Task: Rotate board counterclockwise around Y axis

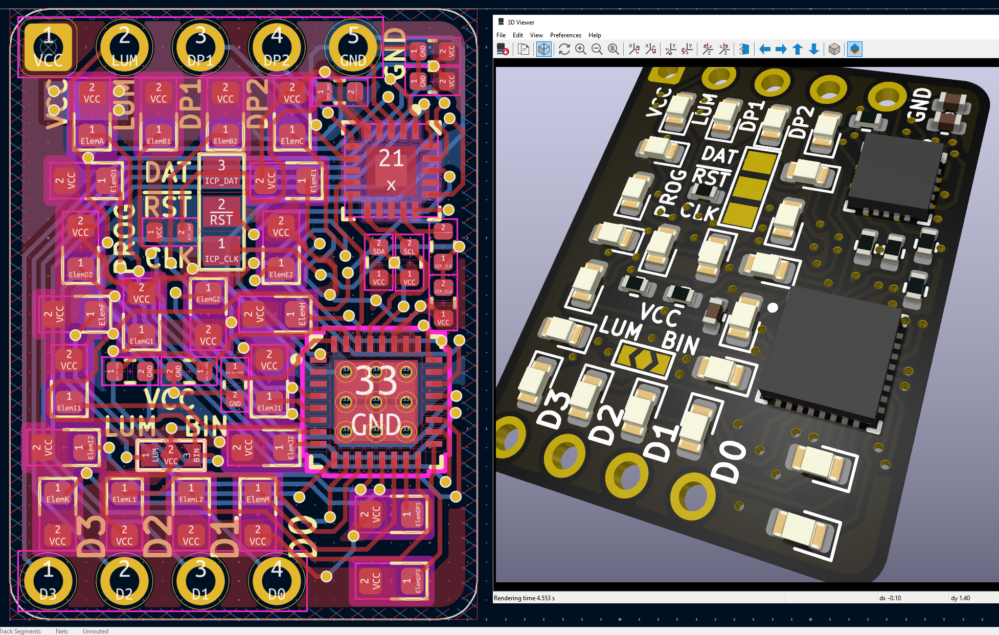Action: pos(687,49)
